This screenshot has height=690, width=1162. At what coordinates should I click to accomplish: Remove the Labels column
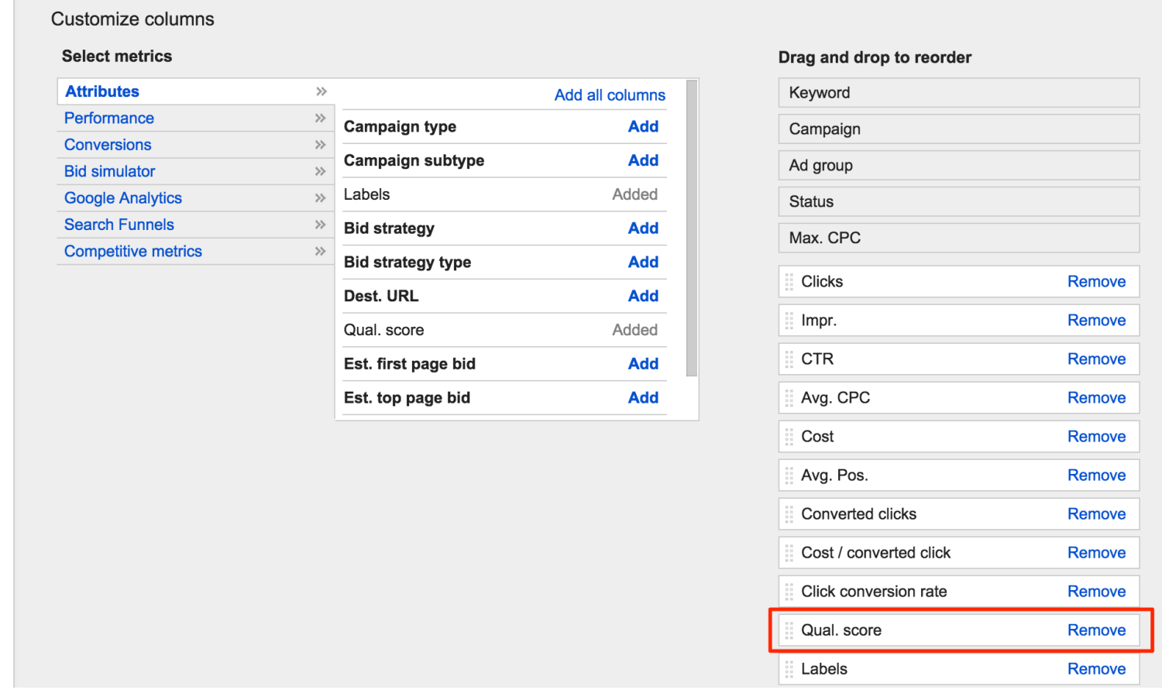point(1096,669)
